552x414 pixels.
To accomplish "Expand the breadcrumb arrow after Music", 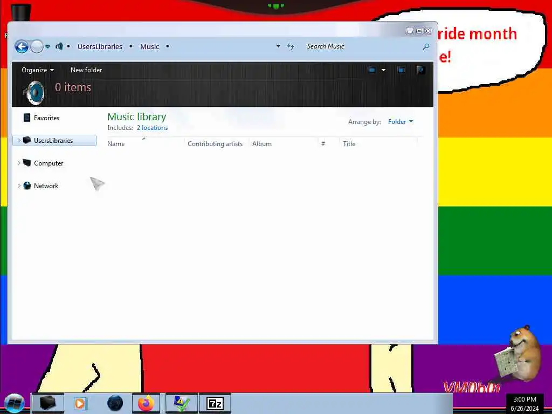I will [x=167, y=46].
